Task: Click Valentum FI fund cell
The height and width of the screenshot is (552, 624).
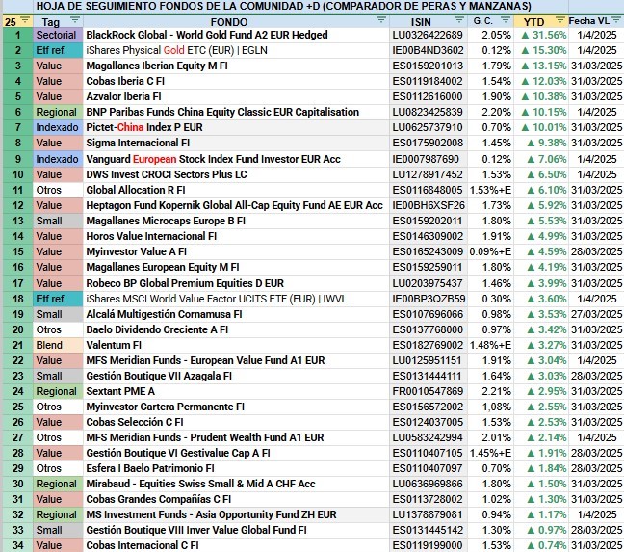Action: pos(236,345)
